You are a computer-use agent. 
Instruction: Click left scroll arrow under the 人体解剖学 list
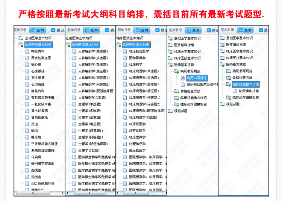(x=67, y=193)
